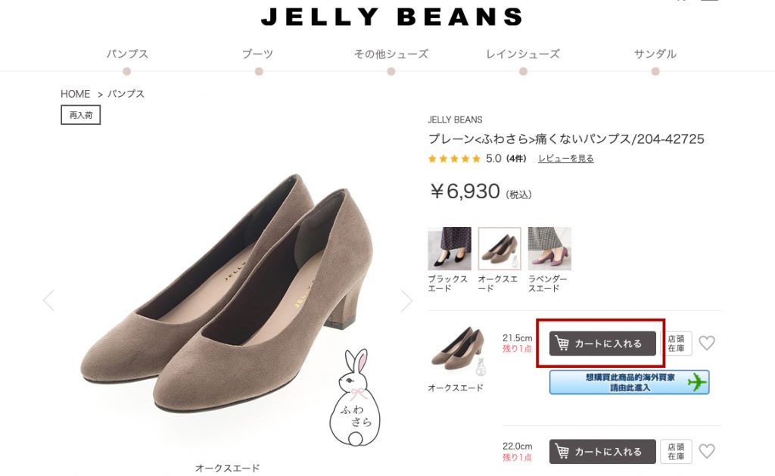Viewport: 775px width, 476px height.
Task: Open the ブーツ navigation menu
Action: pyautogui.click(x=257, y=54)
